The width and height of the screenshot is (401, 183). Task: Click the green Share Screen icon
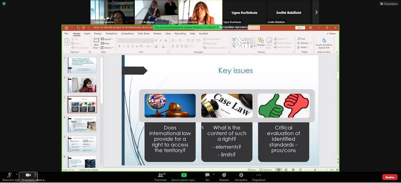184,176
